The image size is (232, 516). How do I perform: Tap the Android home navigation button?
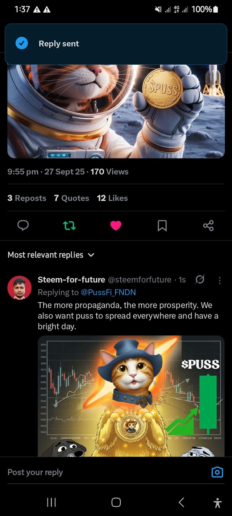(x=116, y=502)
